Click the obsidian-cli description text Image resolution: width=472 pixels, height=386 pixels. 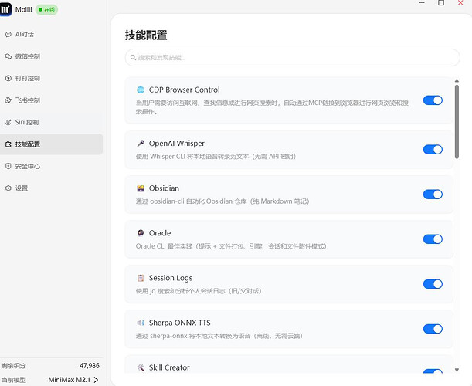pos(222,201)
